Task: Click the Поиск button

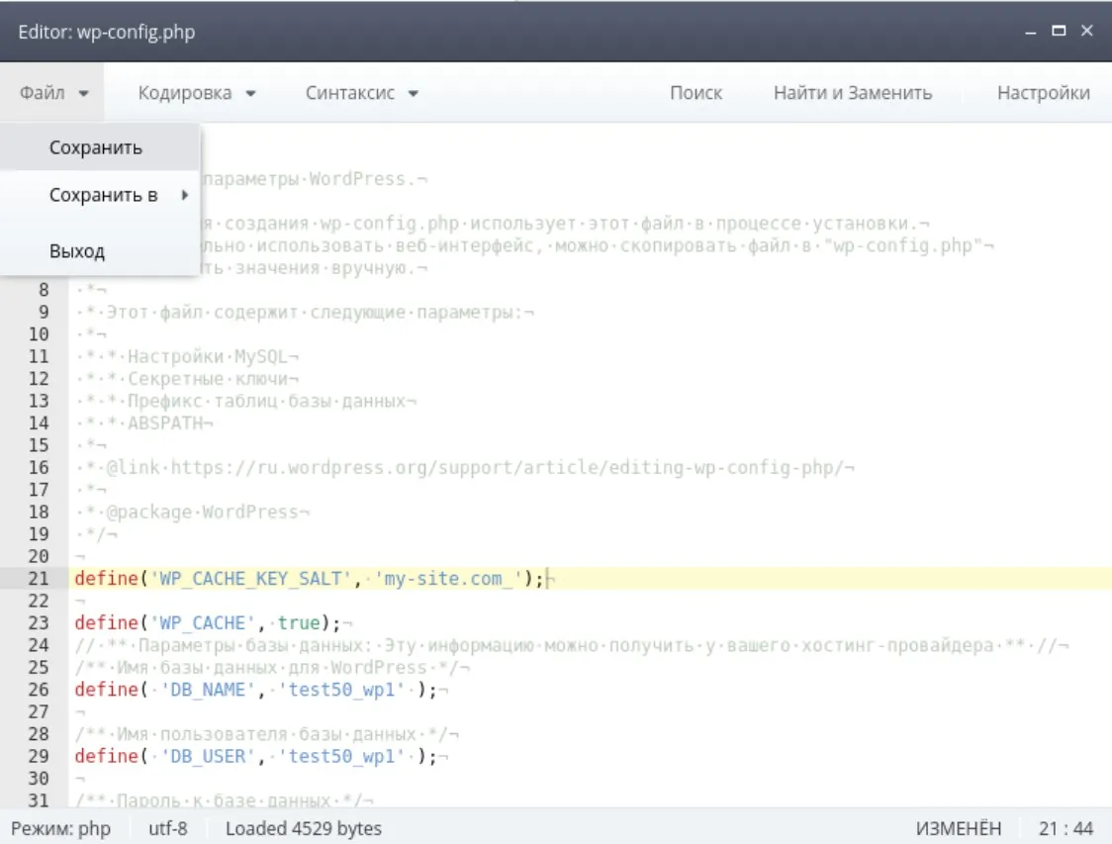Action: click(695, 93)
